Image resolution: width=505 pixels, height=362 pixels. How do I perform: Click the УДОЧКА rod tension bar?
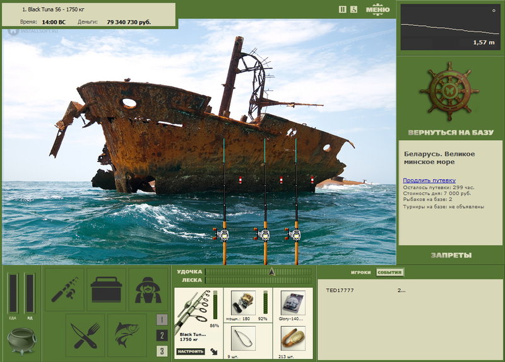(x=259, y=272)
